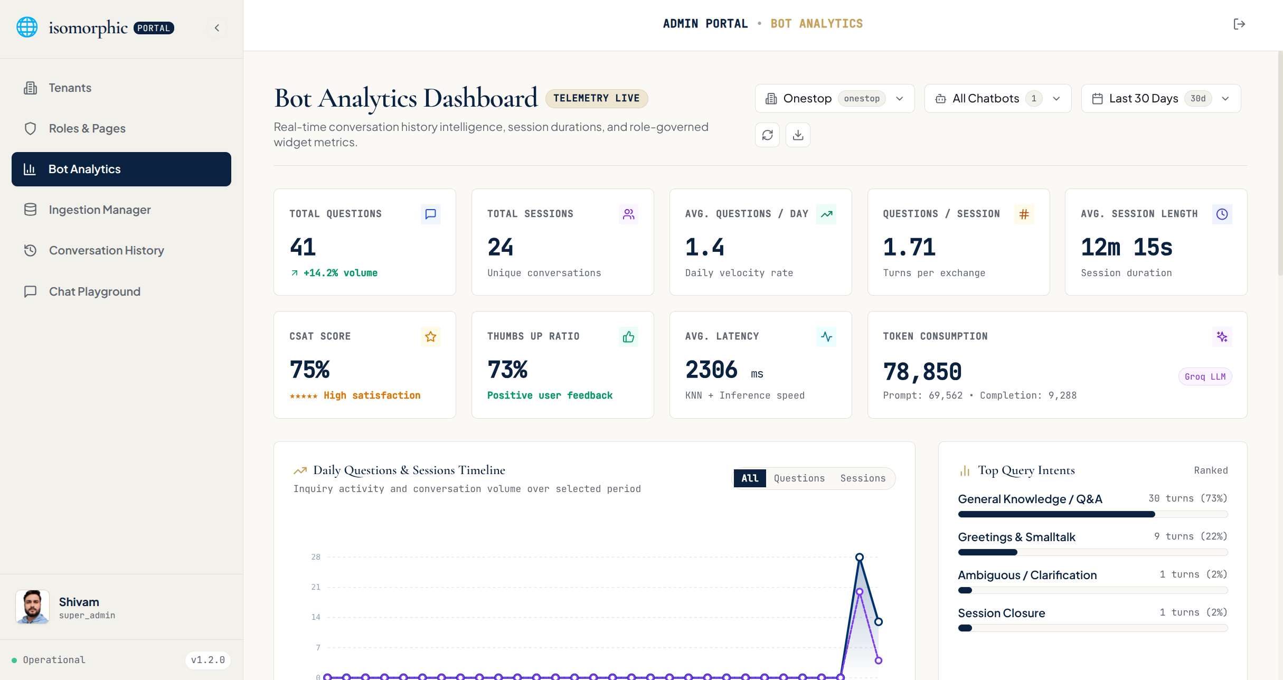
Task: Click the Total Sessions users icon
Action: (x=628, y=214)
